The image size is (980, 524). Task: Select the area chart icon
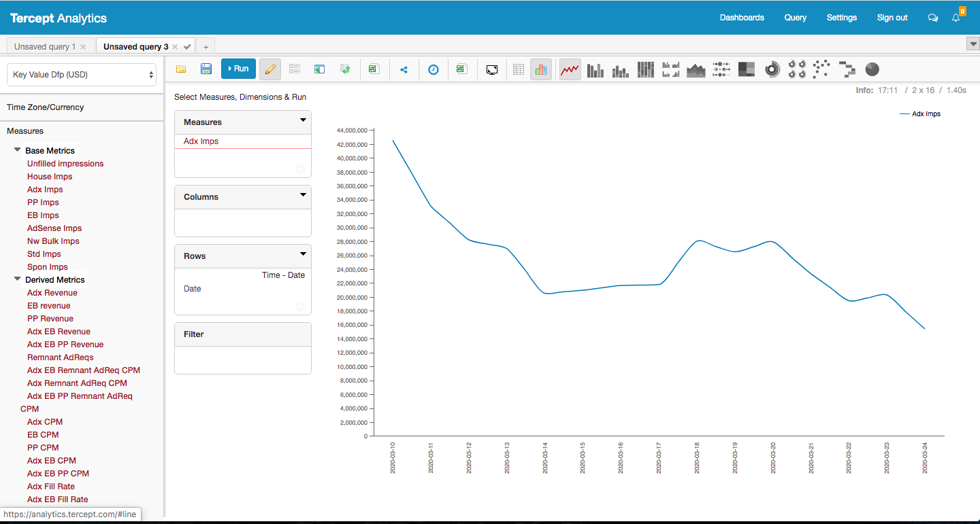tap(696, 69)
